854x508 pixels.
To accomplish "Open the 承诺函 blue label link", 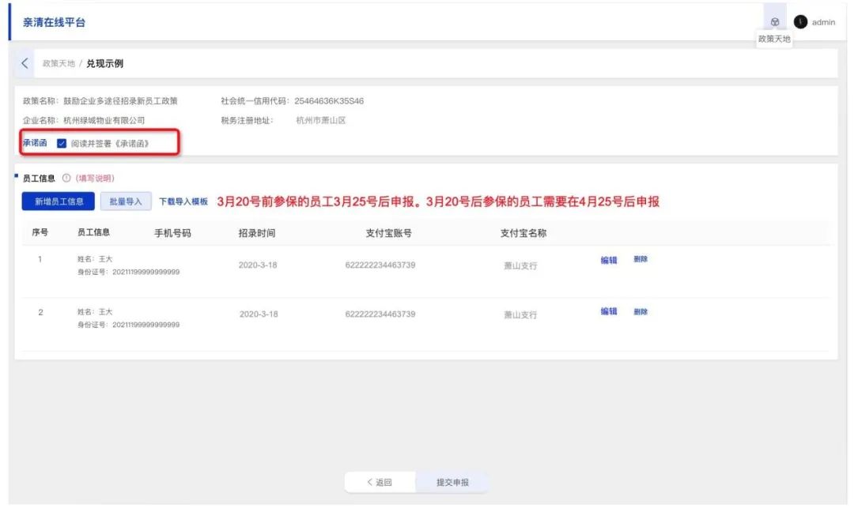I will [35, 144].
